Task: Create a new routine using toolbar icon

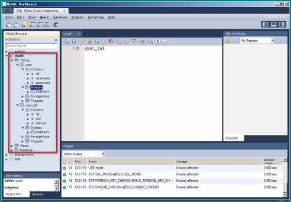Action: 47,25
